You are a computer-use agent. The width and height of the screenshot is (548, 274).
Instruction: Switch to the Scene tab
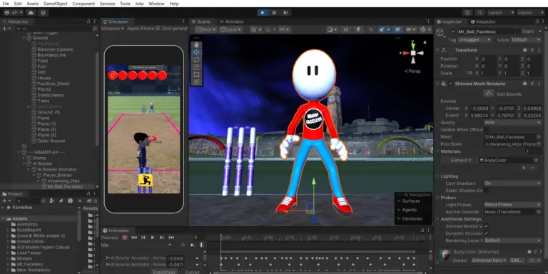[x=201, y=21]
